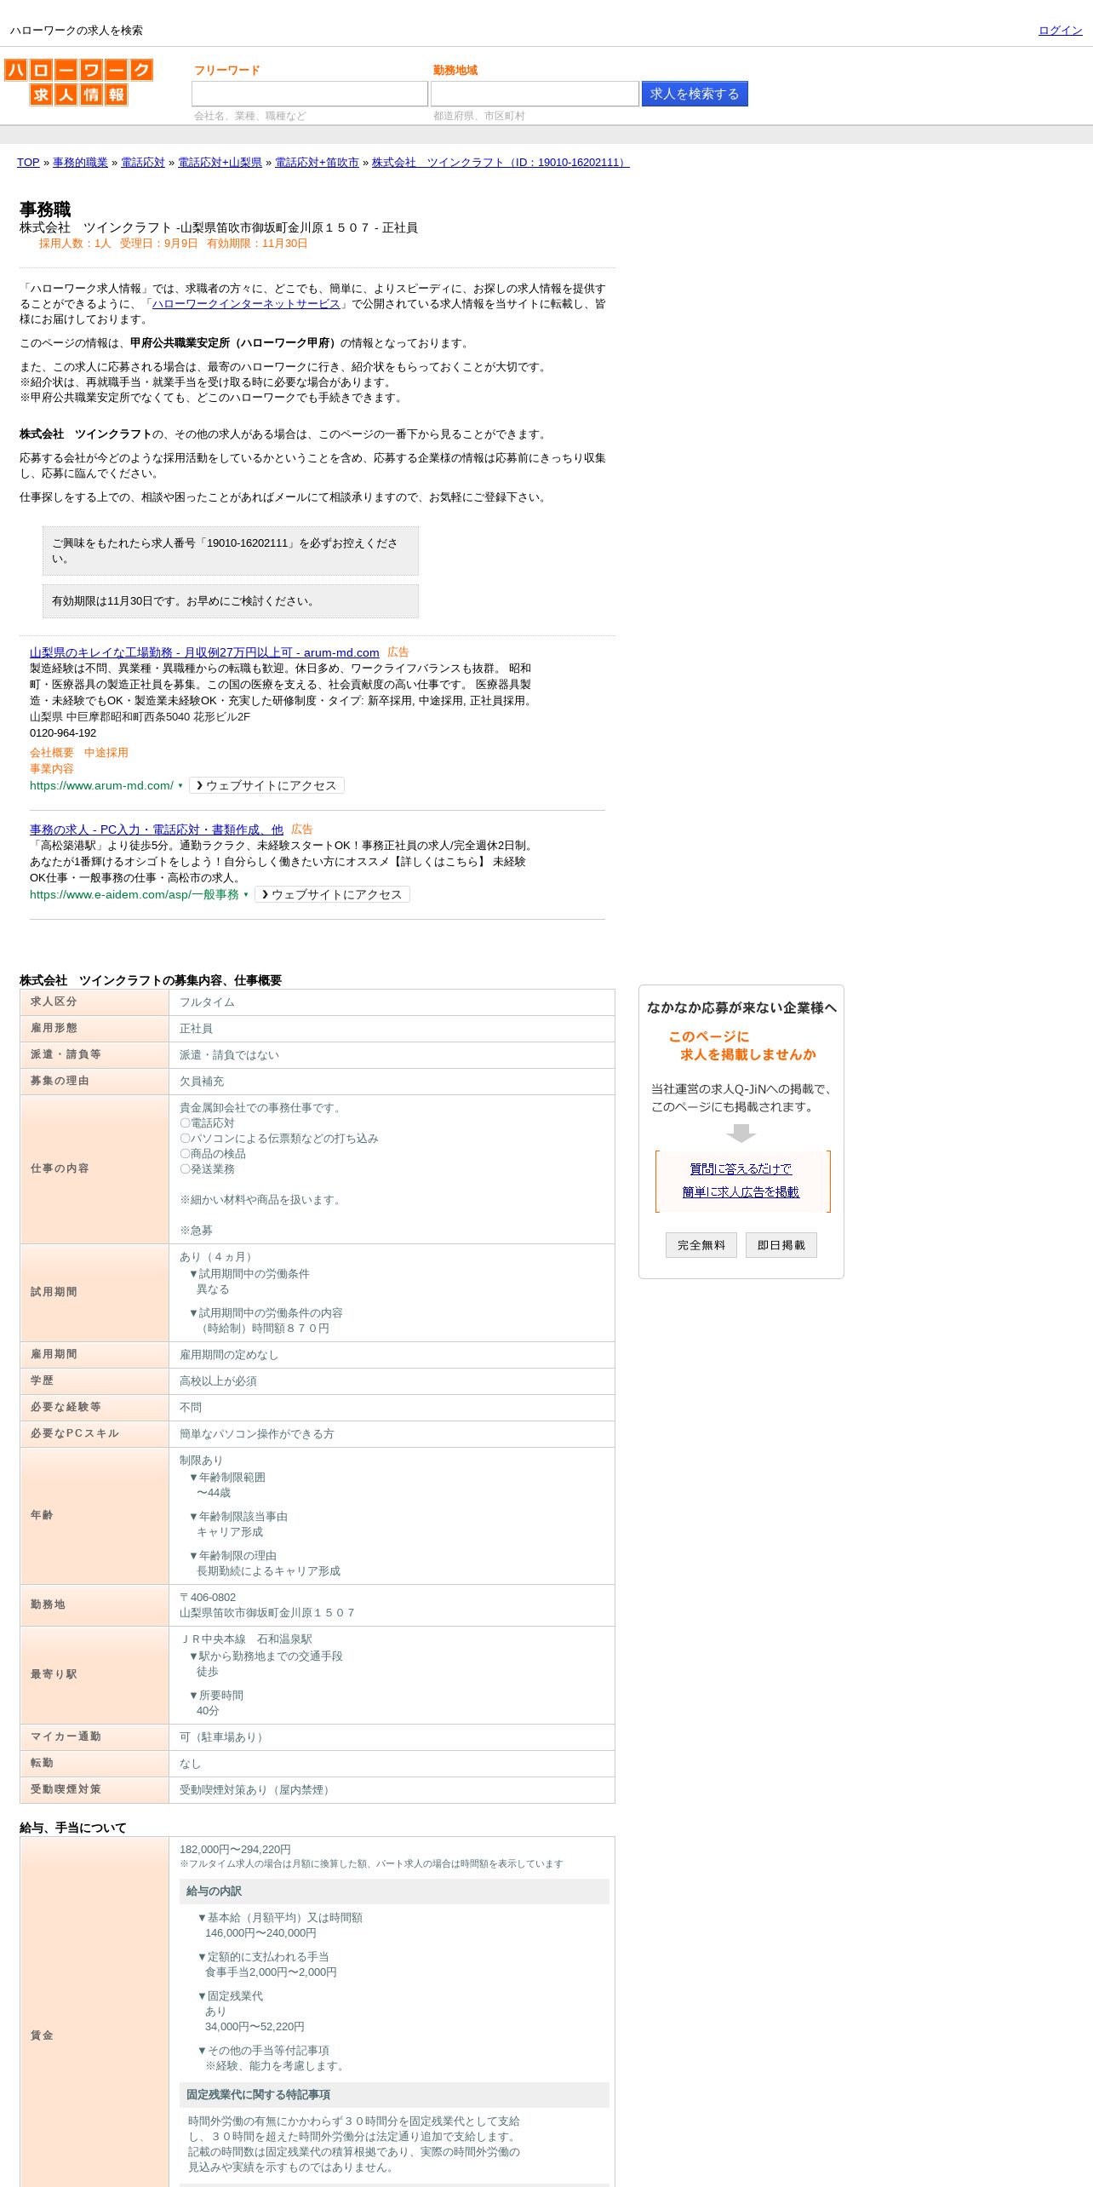
Task: Click the 有効期限は11月30日 notice box
Action: click(231, 601)
